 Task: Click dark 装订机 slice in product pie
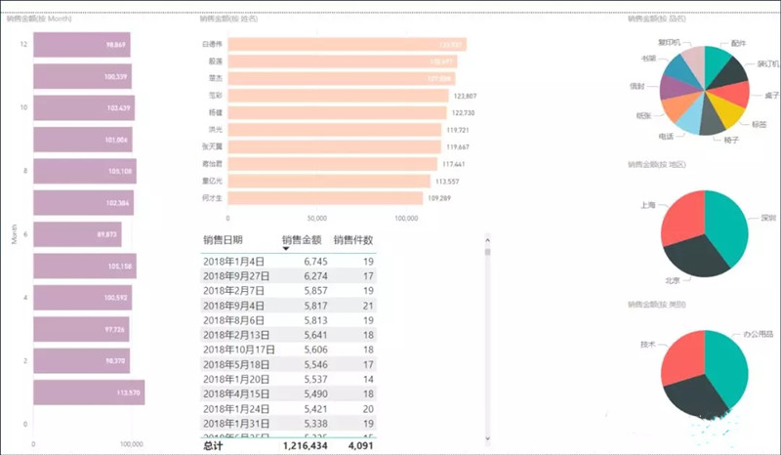[730, 74]
